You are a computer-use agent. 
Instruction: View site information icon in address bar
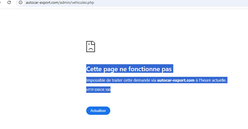click(20, 2)
